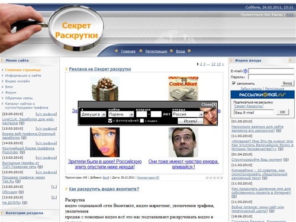Open Выгодные тарифы от TIZY link

click(21, 165)
